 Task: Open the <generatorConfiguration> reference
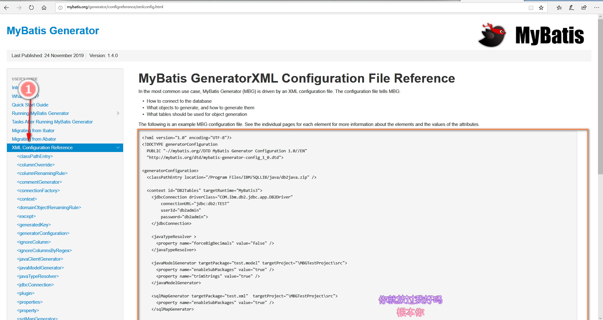[x=43, y=233]
